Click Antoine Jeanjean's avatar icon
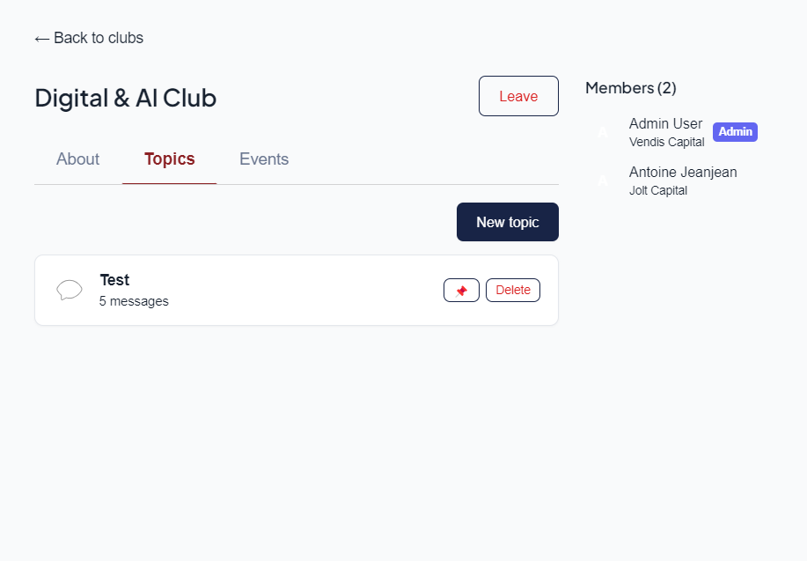807x561 pixels. [603, 181]
